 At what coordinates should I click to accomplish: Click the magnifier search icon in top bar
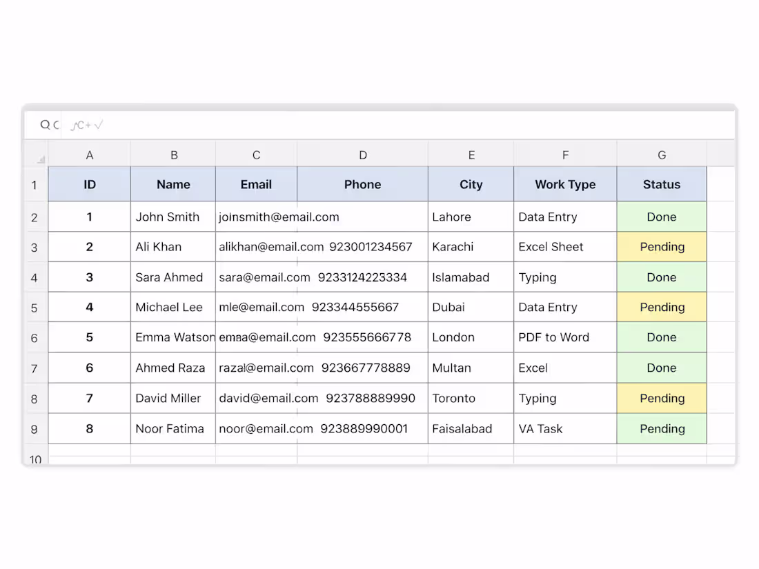pyautogui.click(x=45, y=125)
